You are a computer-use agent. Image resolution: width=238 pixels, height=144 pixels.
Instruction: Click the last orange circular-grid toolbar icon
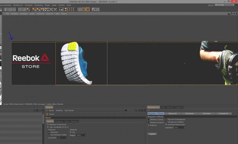pyautogui.click(x=88, y=9)
